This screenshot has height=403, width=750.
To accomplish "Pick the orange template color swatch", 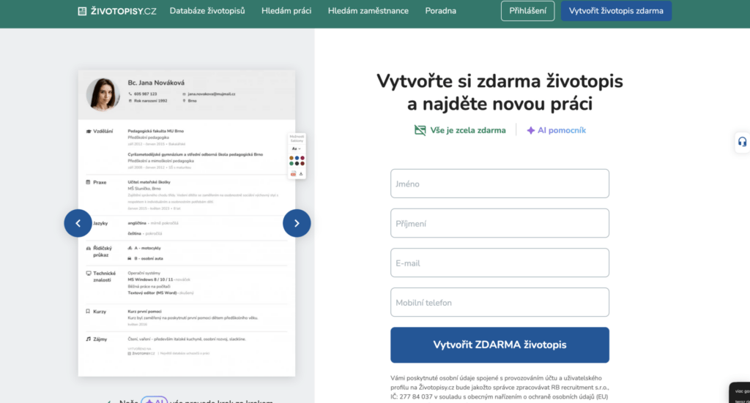I will [292, 158].
